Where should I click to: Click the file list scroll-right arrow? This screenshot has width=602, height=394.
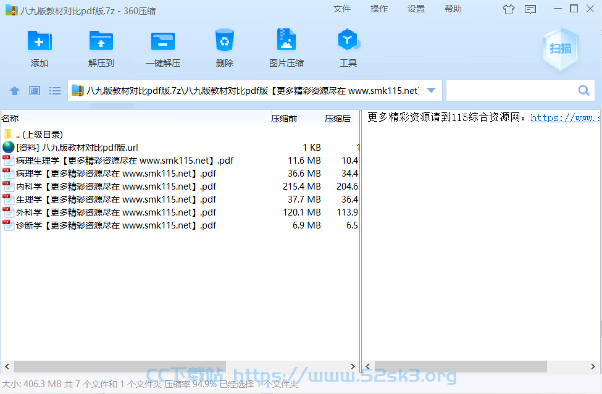(353, 366)
